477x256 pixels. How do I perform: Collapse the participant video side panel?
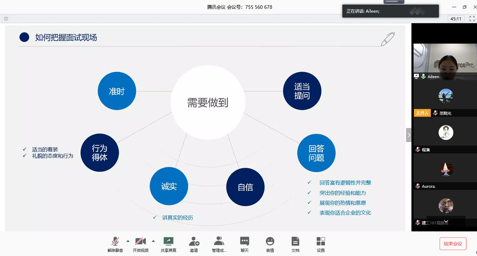[x=409, y=135]
